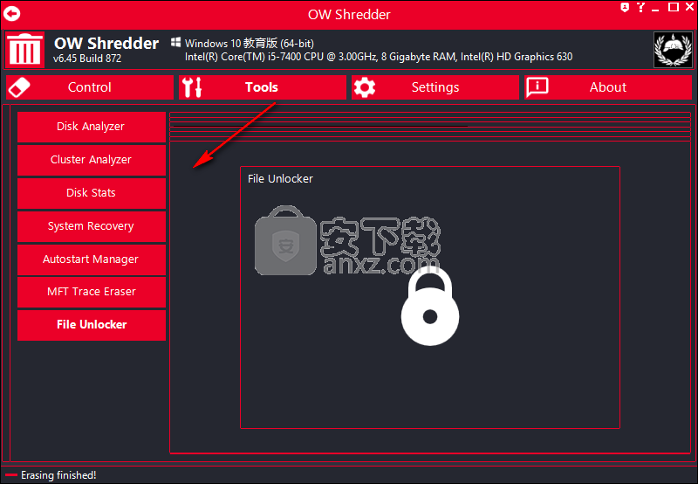Open System Recovery tool

[92, 226]
